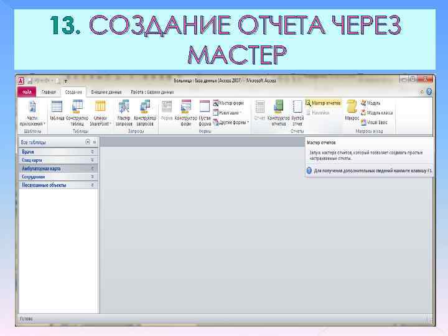Launch Мастер отчетов
Viewport: 448px width, 336px height.
pos(323,103)
